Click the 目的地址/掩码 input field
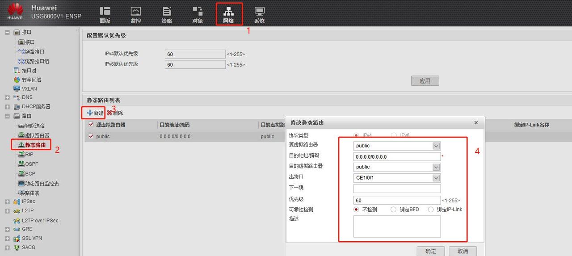Image resolution: width=572 pixels, height=256 pixels. click(397, 157)
